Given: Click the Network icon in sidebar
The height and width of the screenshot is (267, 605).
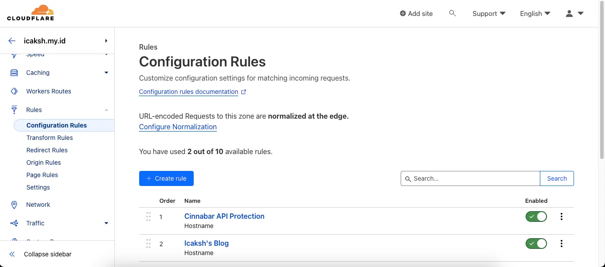Looking at the screenshot, I should (x=13, y=204).
